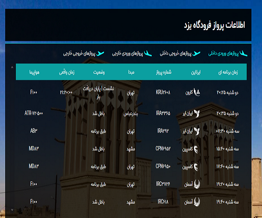This screenshot has width=262, height=218.
Task: Click flight number IRC618
Action: [x=163, y=202]
